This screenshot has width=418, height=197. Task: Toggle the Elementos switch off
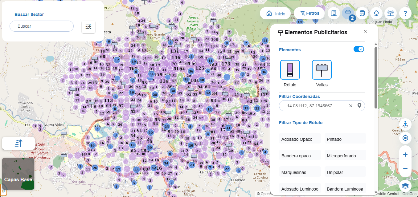[x=359, y=49]
